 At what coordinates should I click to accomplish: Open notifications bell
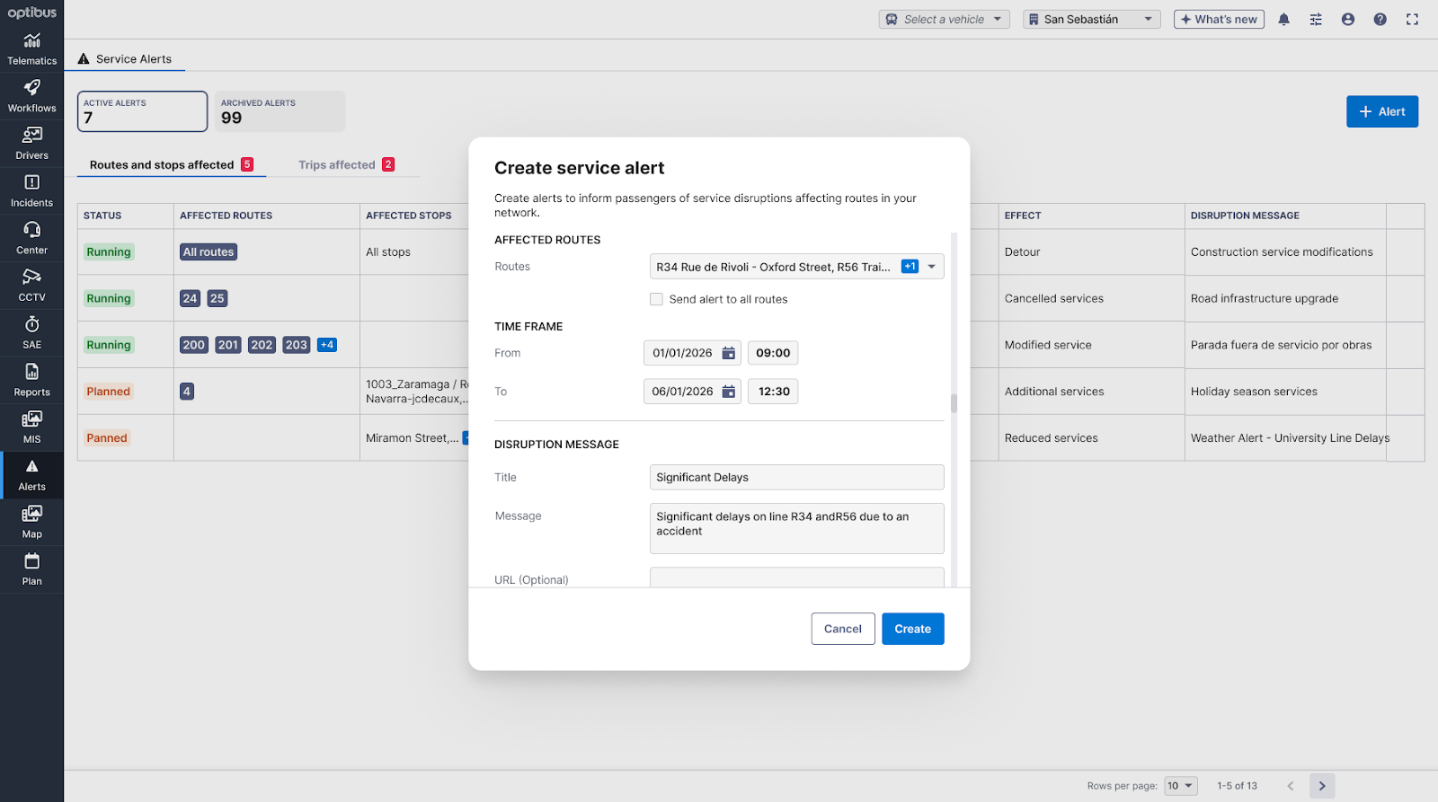[x=1283, y=19]
